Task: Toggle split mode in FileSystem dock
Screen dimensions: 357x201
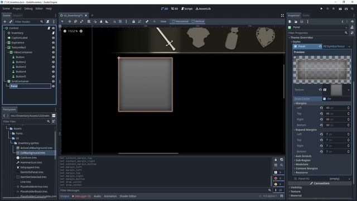Action: (54, 116)
